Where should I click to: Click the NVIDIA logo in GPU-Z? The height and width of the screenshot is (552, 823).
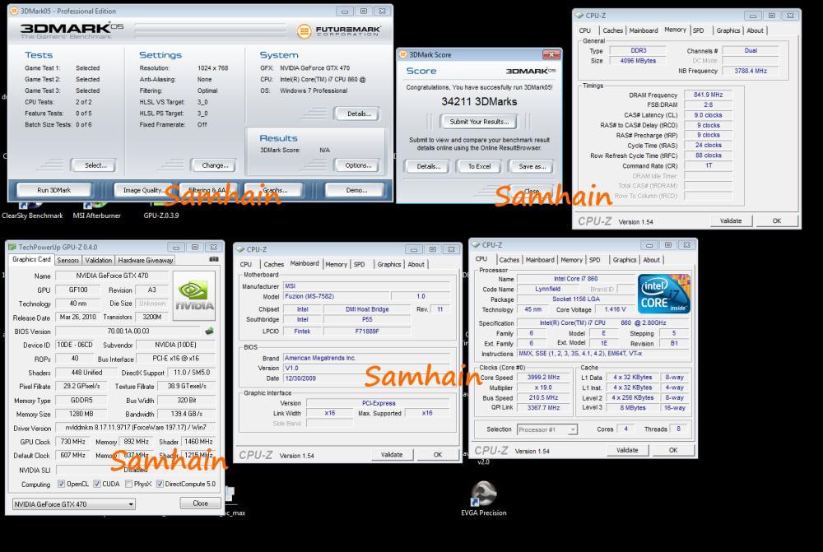pos(194,295)
